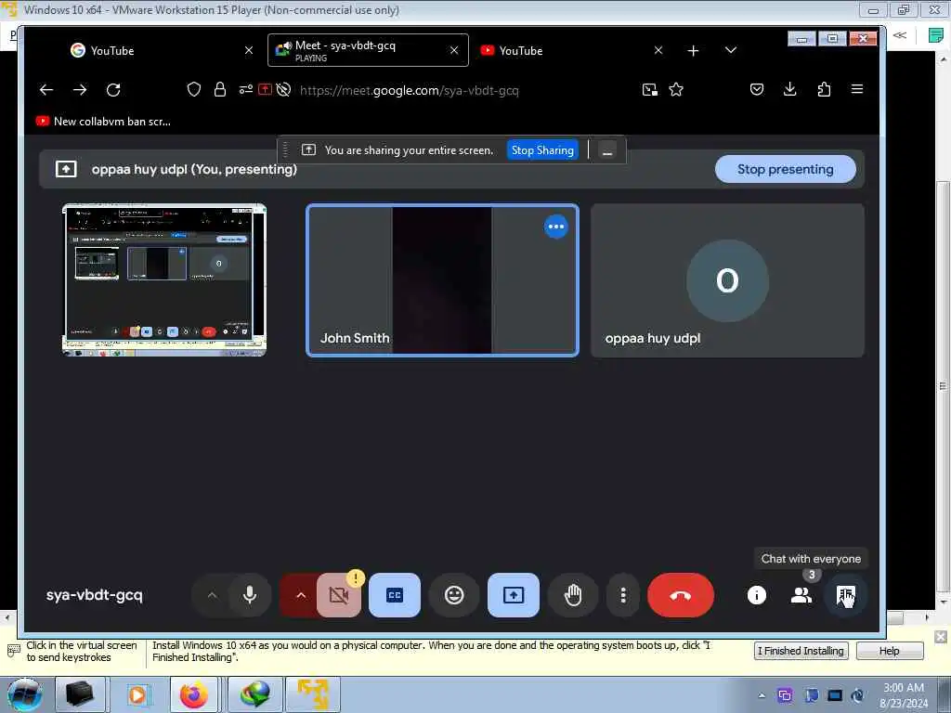The image size is (951, 713).
Task: Open the emoji reactions button
Action: (x=453, y=595)
